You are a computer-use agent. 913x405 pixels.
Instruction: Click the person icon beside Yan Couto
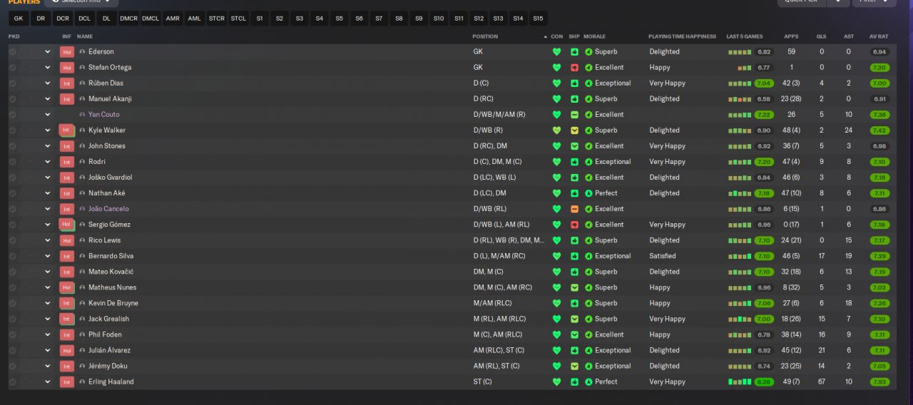tap(82, 115)
